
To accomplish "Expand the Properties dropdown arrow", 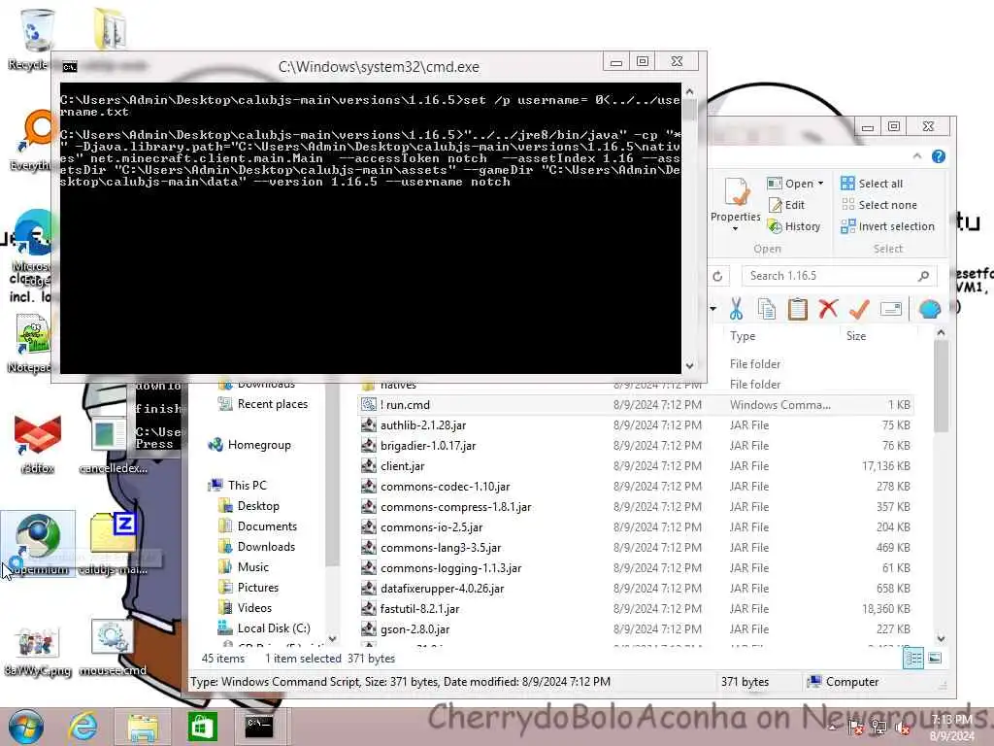I will click(x=736, y=228).
